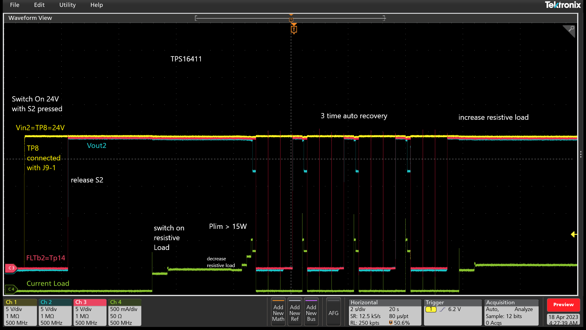Click the red Preview button
The image size is (586, 330).
coord(563,305)
